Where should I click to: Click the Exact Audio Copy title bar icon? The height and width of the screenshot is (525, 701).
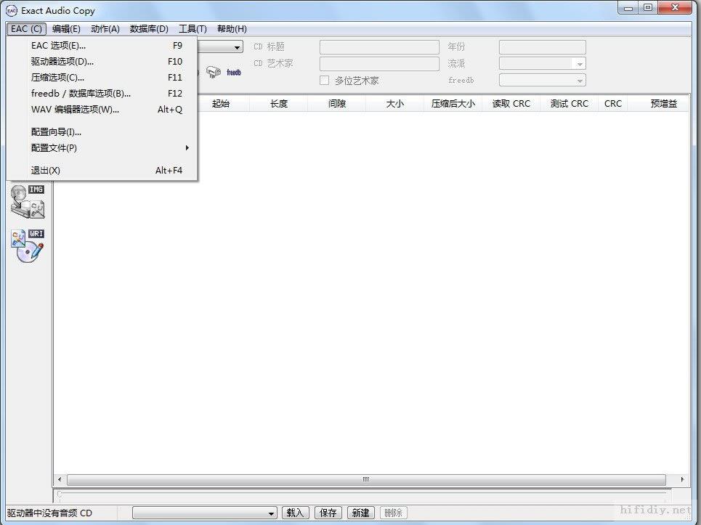coord(12,10)
